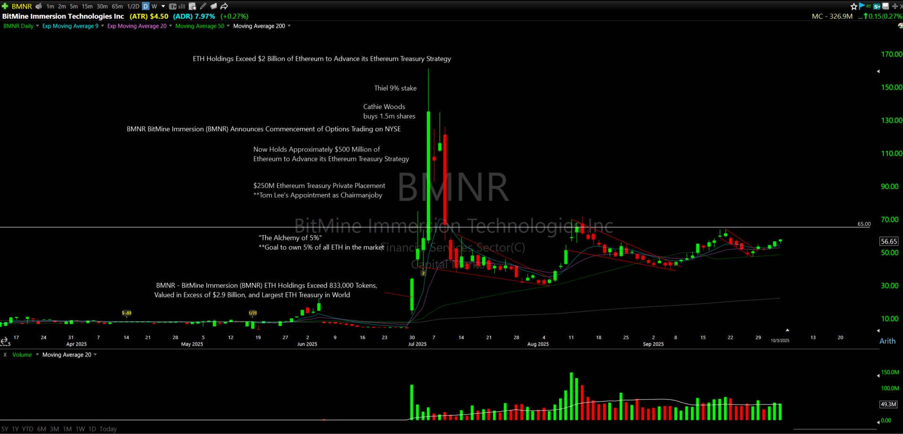The image size is (903, 434).
Task: Switch to the 1/2D timeframe
Action: click(x=133, y=6)
